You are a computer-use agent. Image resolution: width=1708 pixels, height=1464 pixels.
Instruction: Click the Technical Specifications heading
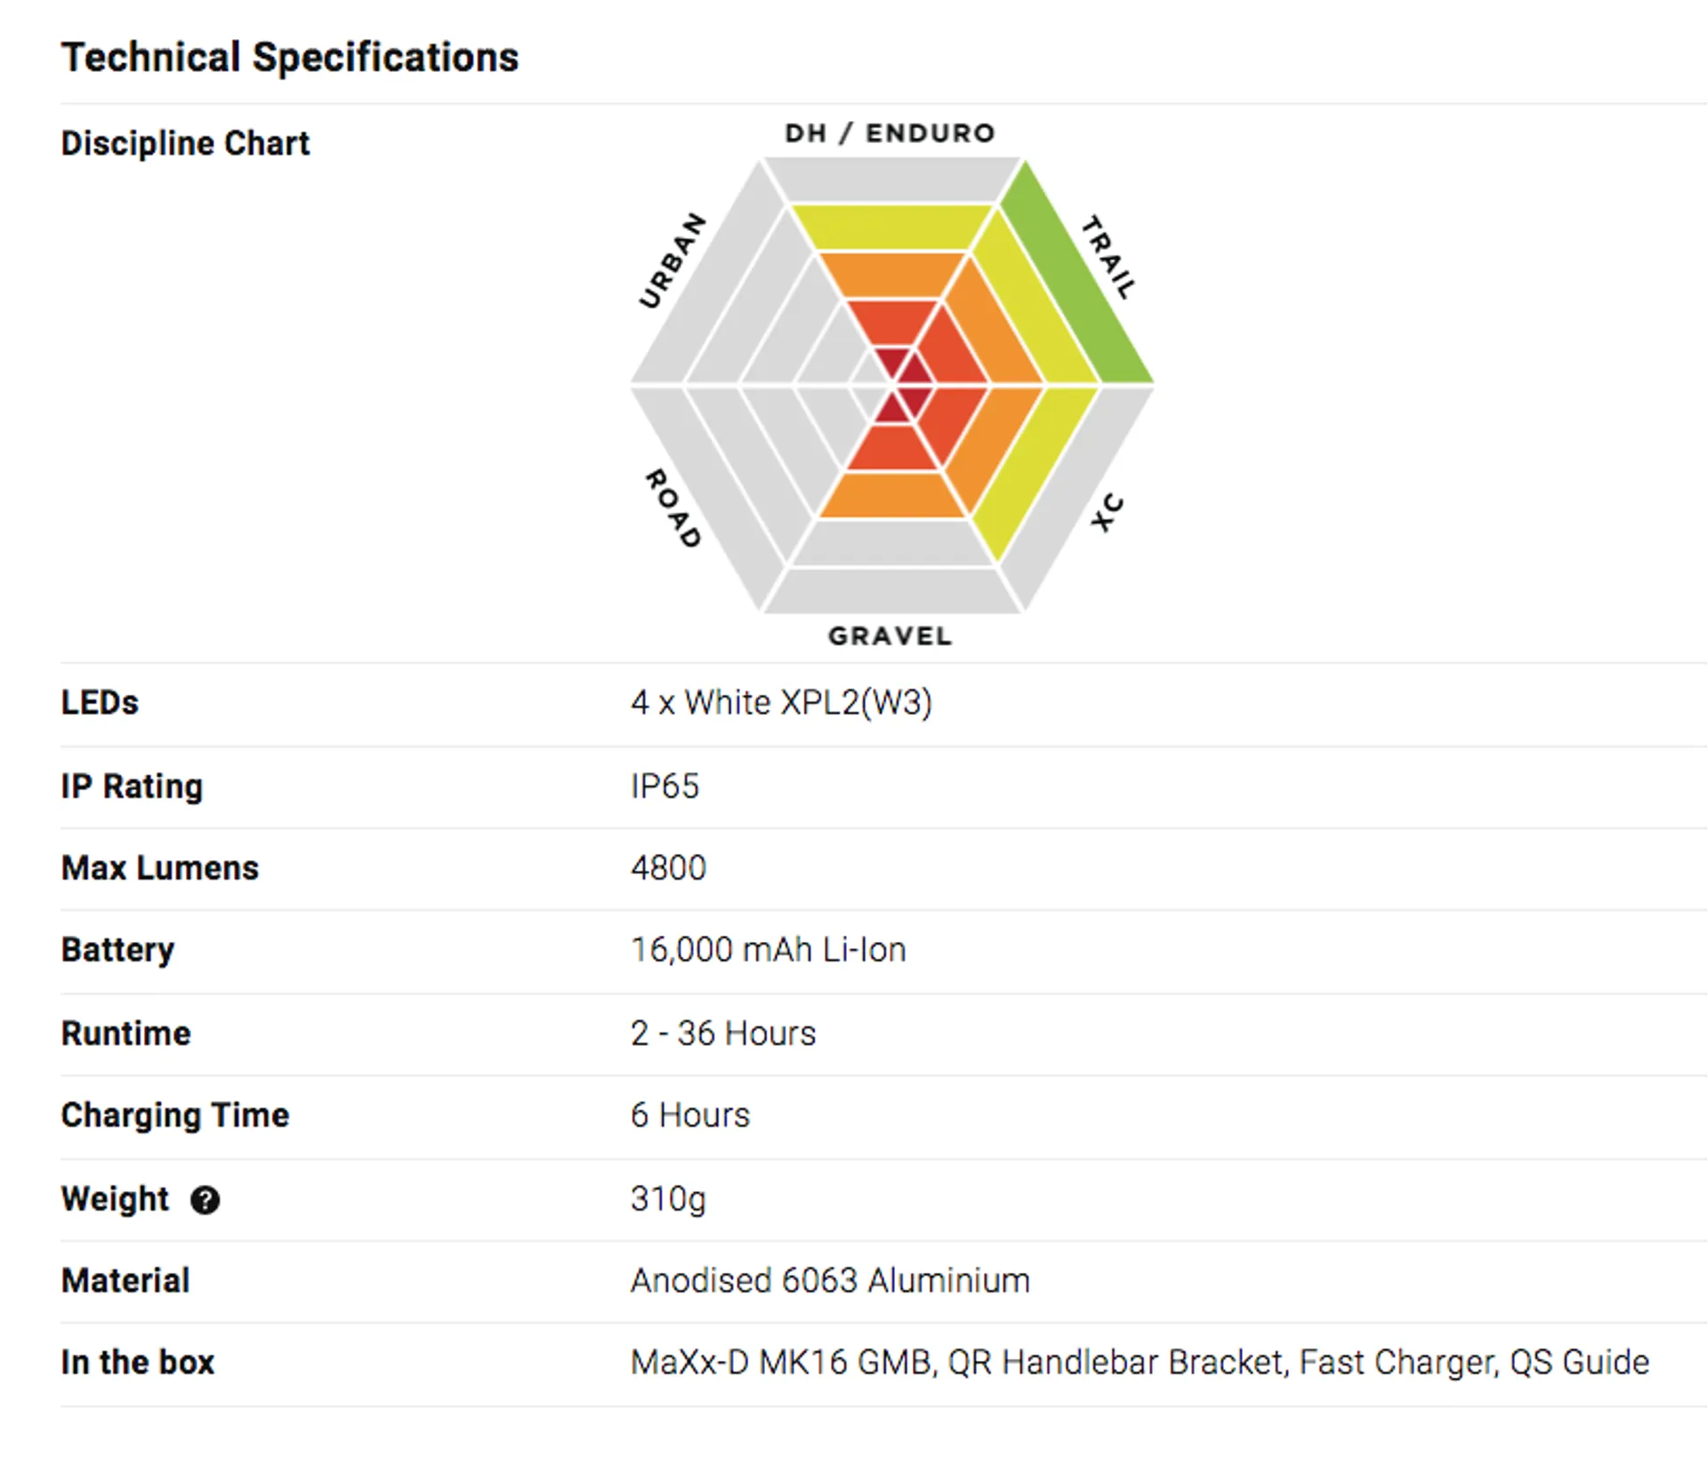point(289,58)
